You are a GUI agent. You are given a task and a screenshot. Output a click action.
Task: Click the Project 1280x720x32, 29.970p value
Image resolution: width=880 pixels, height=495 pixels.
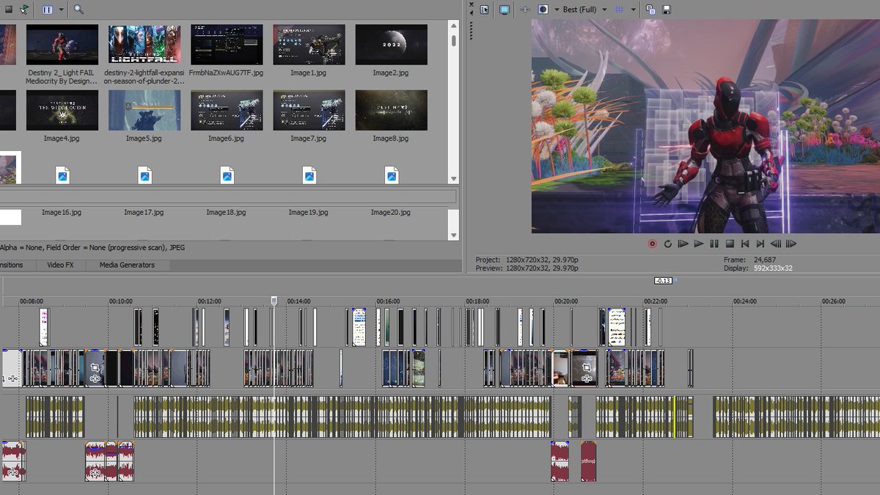click(542, 260)
